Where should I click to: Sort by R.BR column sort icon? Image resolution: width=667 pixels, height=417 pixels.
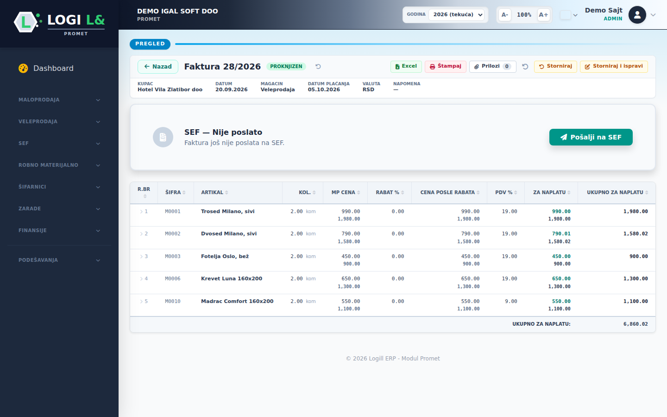click(x=145, y=196)
